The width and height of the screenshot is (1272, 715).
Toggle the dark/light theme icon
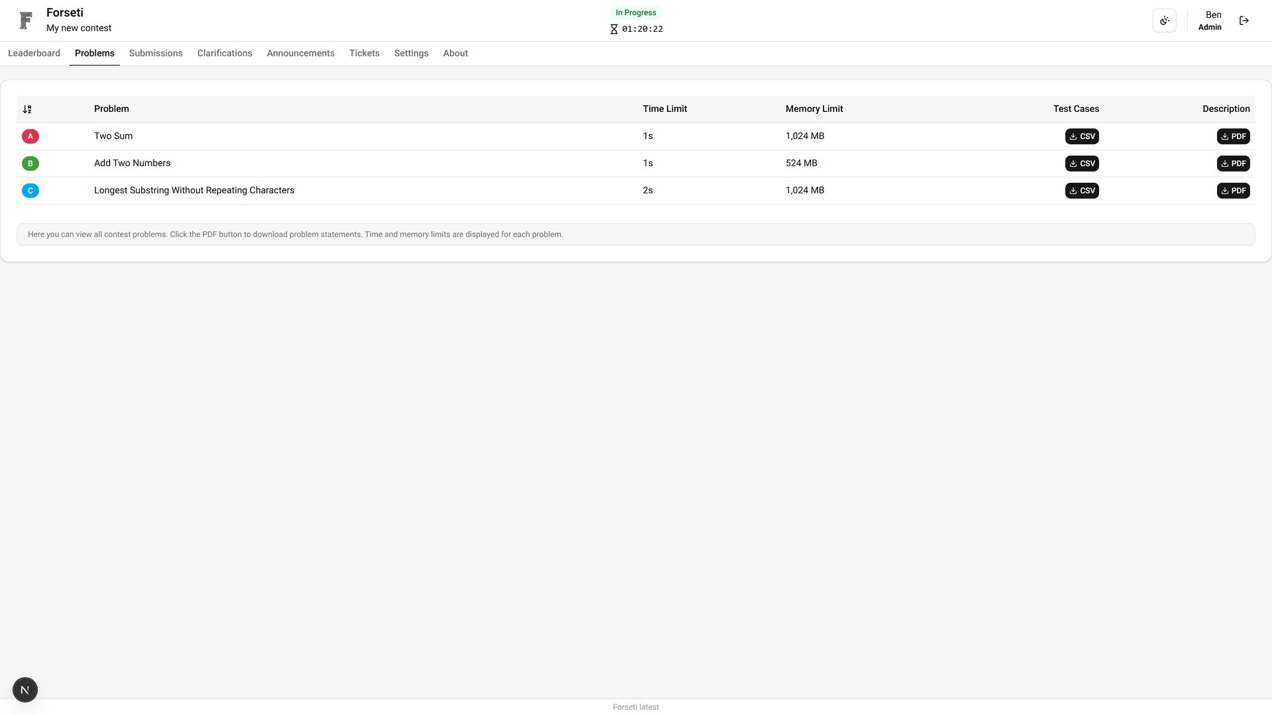click(x=1164, y=21)
